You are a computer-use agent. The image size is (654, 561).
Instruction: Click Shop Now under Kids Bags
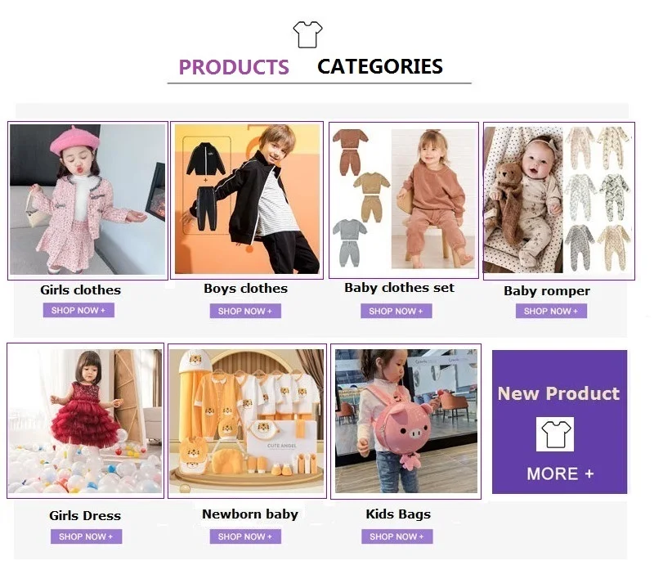pyautogui.click(x=397, y=536)
